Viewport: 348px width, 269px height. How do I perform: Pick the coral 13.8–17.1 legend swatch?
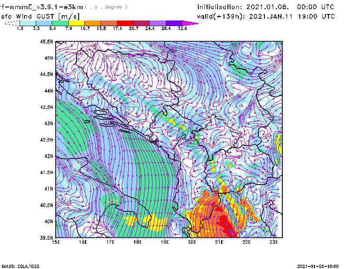109,23
